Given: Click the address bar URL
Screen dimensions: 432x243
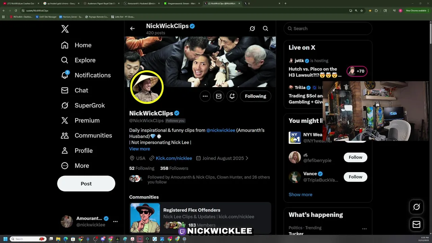Looking at the screenshot, I should (x=37, y=10).
